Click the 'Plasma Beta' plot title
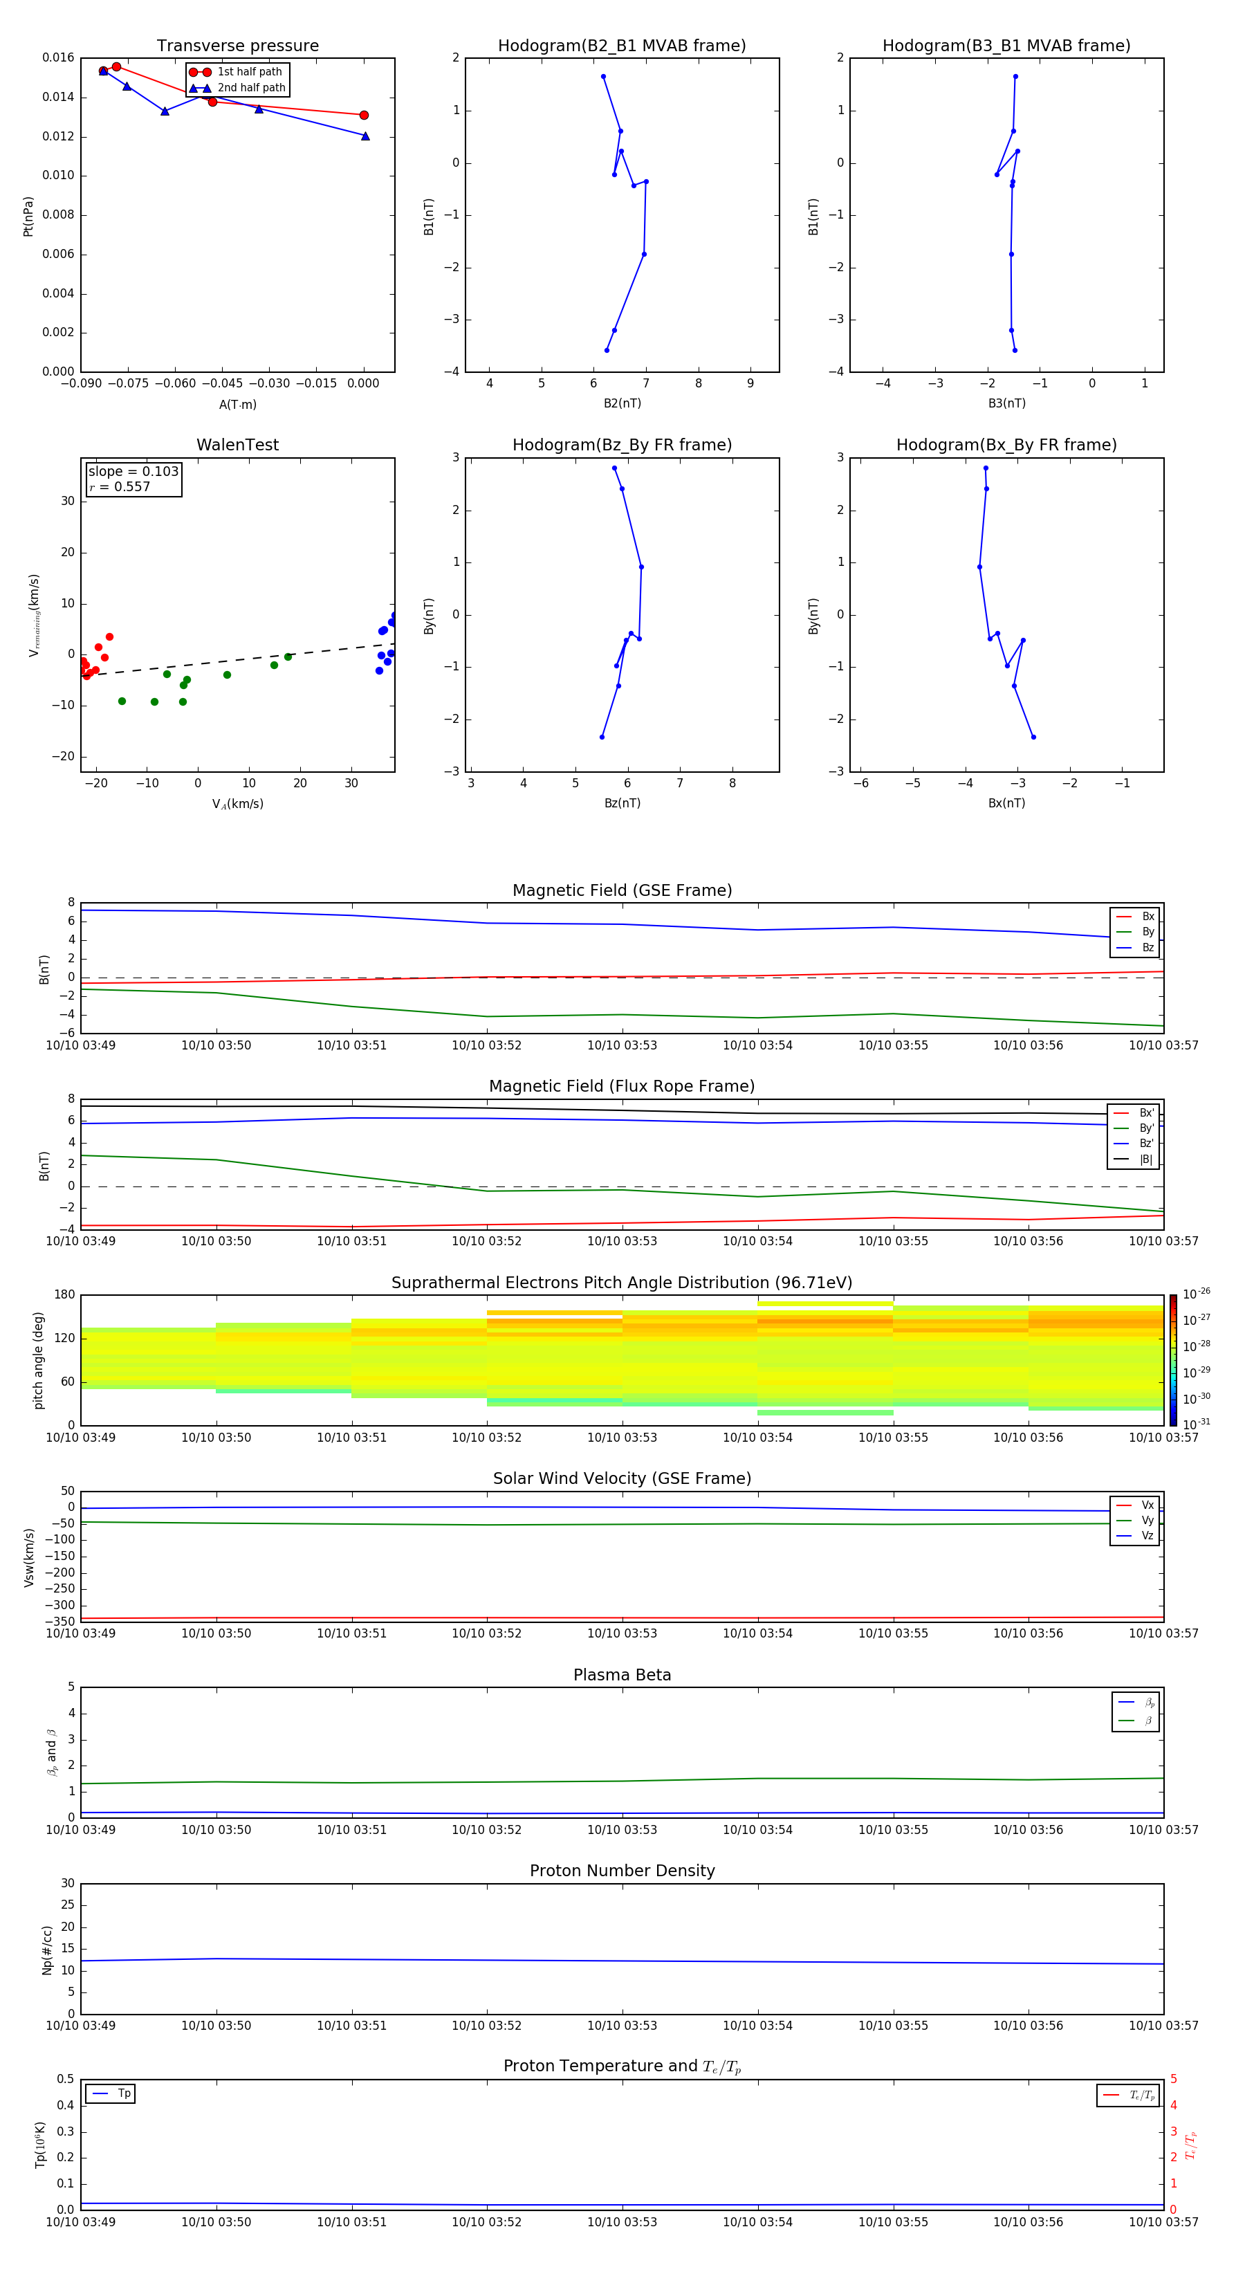Image resolution: width=1245 pixels, height=2283 pixels. [622, 1676]
